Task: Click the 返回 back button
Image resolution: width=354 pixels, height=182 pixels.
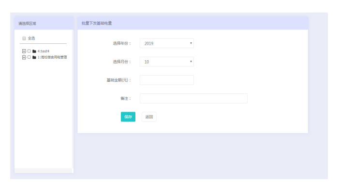Action: pyautogui.click(x=149, y=117)
